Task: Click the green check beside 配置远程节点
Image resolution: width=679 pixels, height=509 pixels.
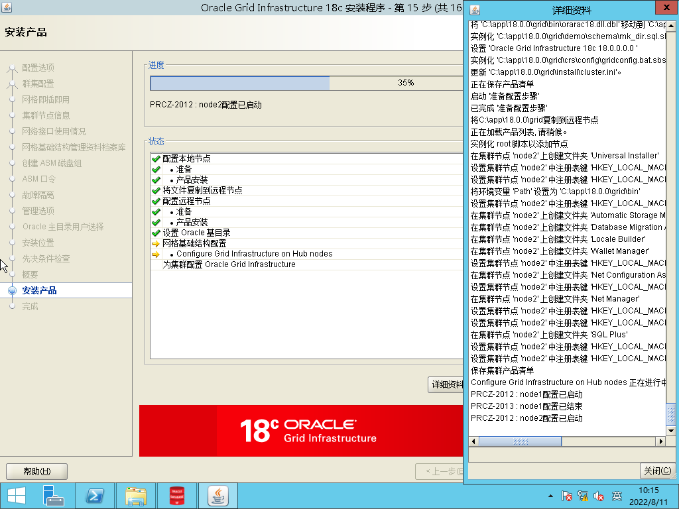Action: [156, 201]
